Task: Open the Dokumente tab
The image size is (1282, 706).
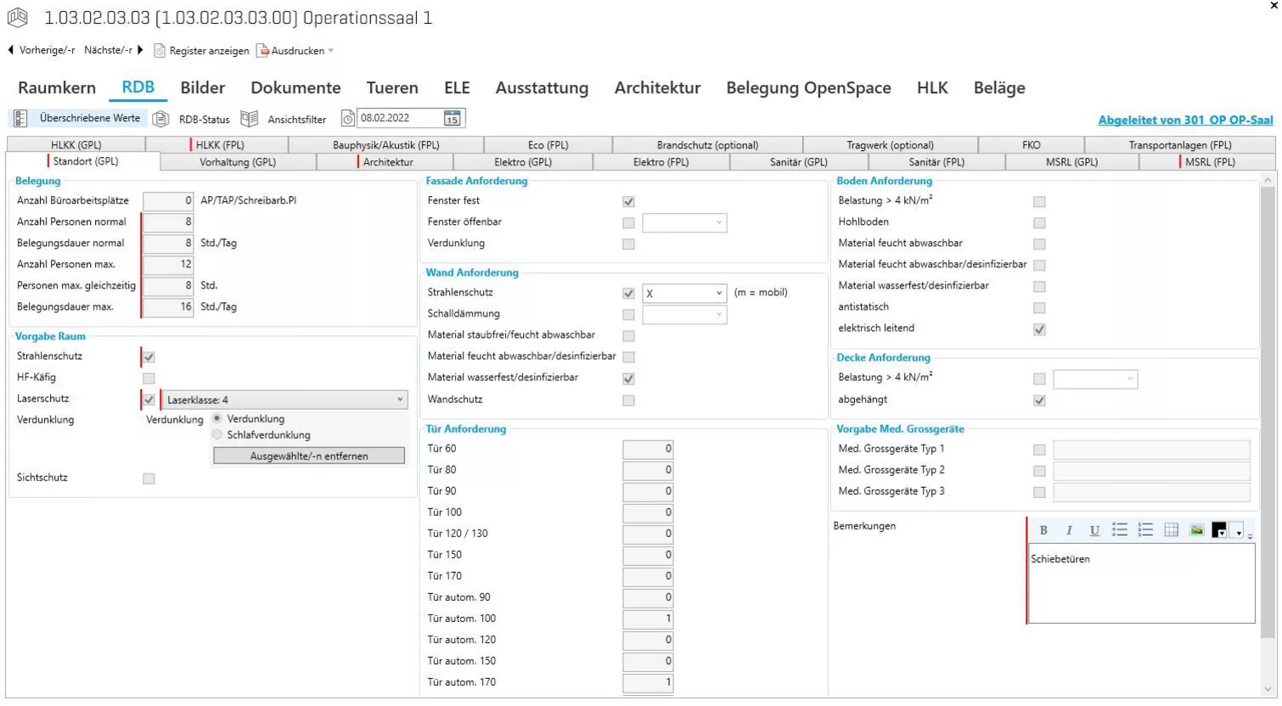Action: point(295,87)
